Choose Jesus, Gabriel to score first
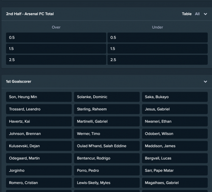Image resolution: width=212 pixels, height=192 pixels. [x=175, y=109]
